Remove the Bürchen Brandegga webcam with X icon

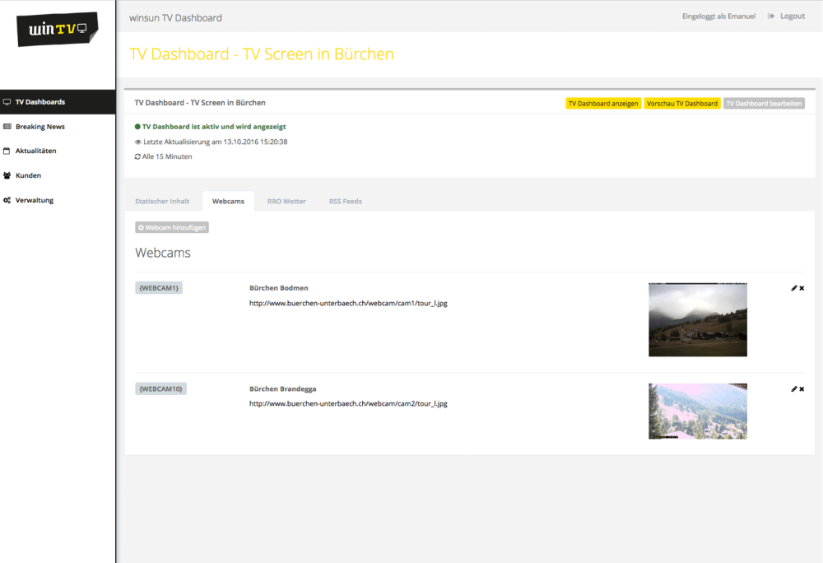pos(802,389)
